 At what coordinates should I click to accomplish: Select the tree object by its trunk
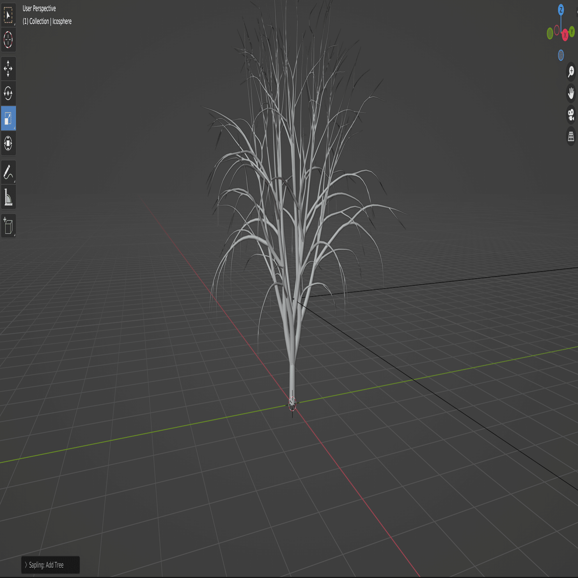click(292, 379)
